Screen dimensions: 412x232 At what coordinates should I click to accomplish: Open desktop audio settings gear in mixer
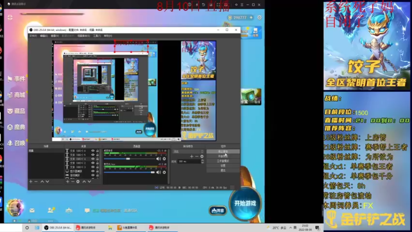[164, 159]
